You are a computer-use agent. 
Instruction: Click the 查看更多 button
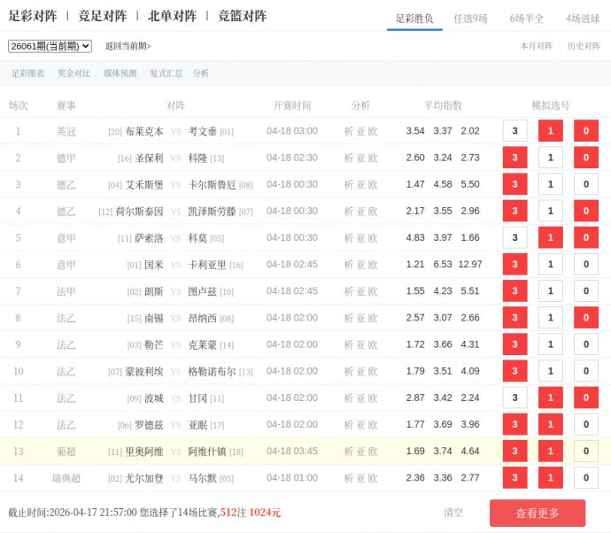pyautogui.click(x=537, y=513)
